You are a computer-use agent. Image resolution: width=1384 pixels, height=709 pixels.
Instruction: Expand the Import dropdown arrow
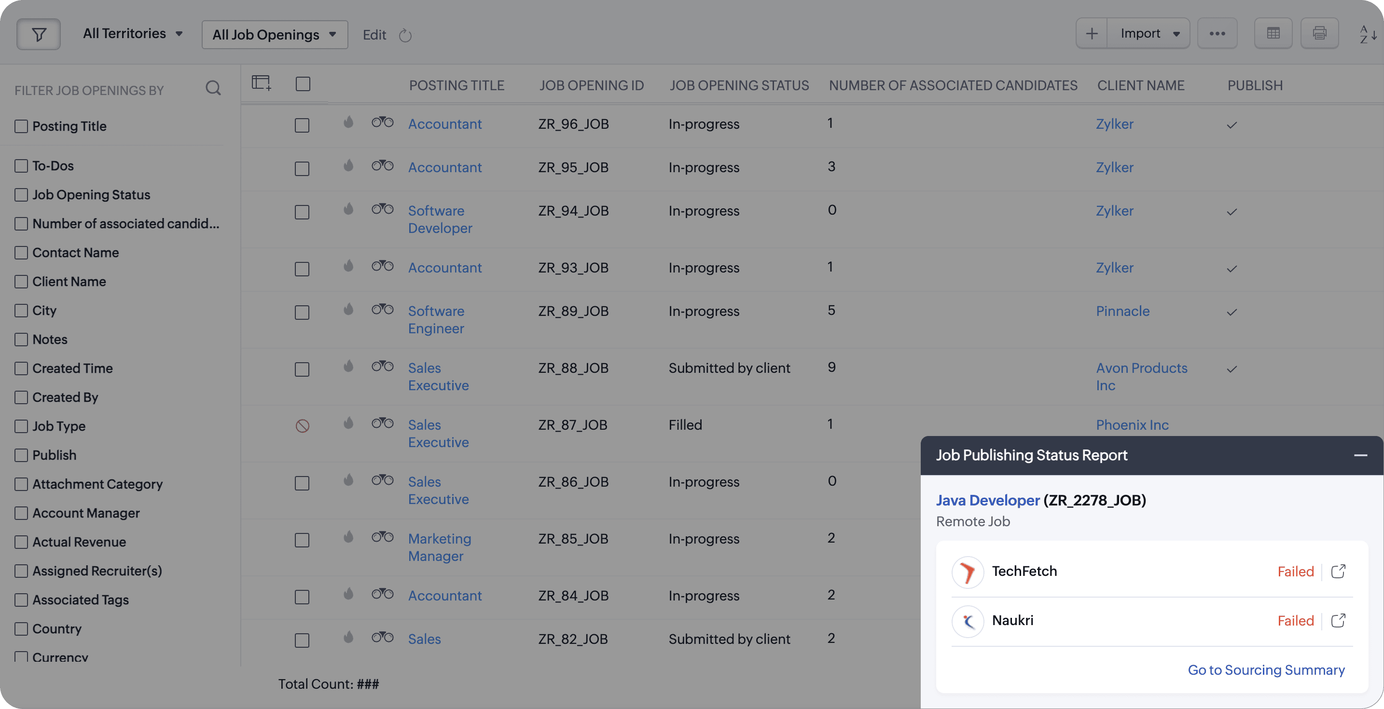click(x=1176, y=34)
